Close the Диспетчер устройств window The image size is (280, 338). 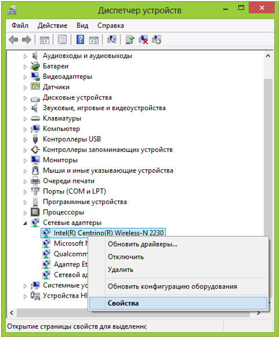tap(262, 8)
